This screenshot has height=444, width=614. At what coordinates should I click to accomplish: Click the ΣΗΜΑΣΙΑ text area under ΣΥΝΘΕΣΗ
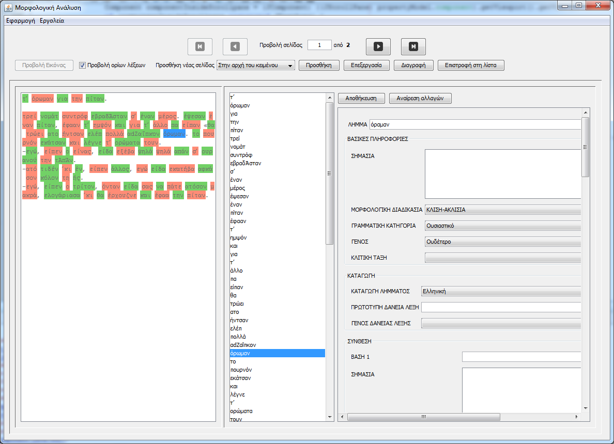[521, 390]
